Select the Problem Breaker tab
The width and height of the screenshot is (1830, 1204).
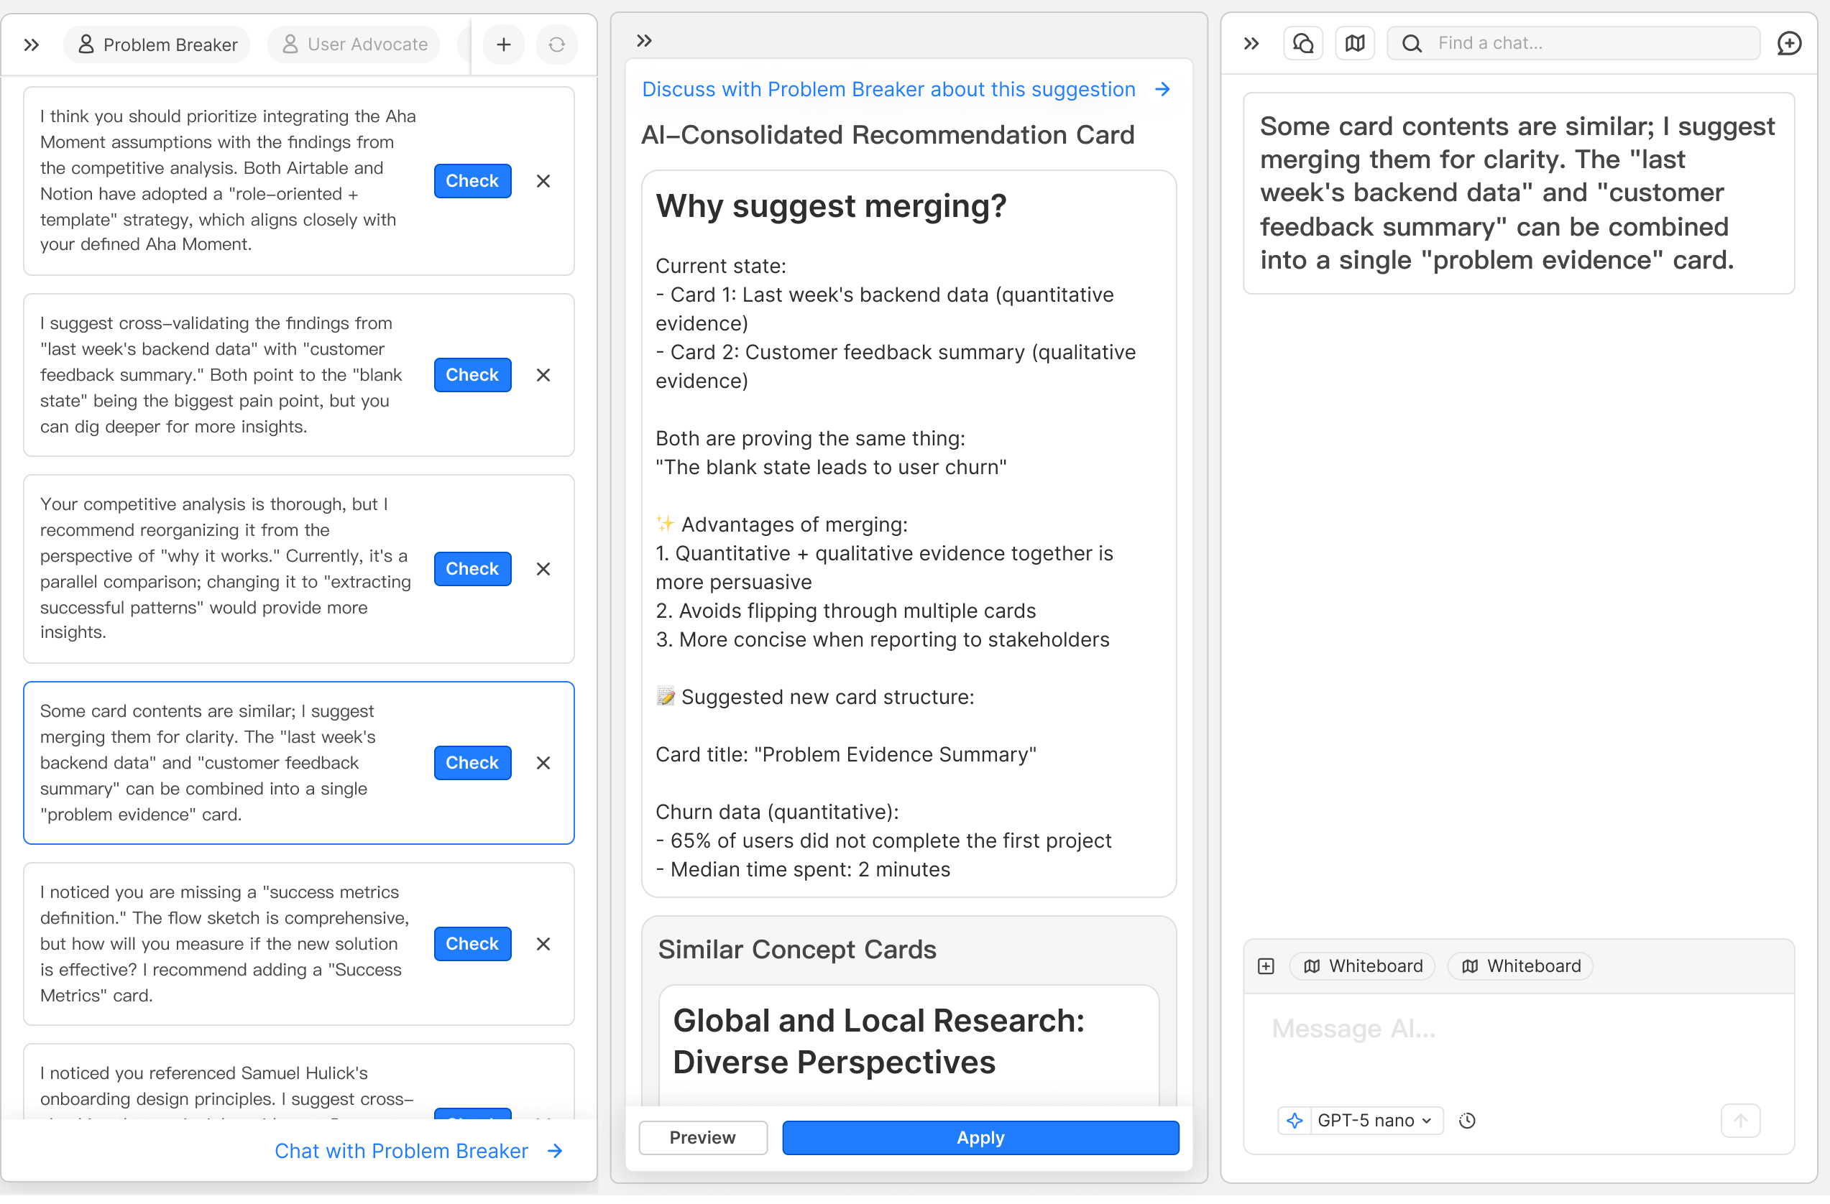pos(157,45)
